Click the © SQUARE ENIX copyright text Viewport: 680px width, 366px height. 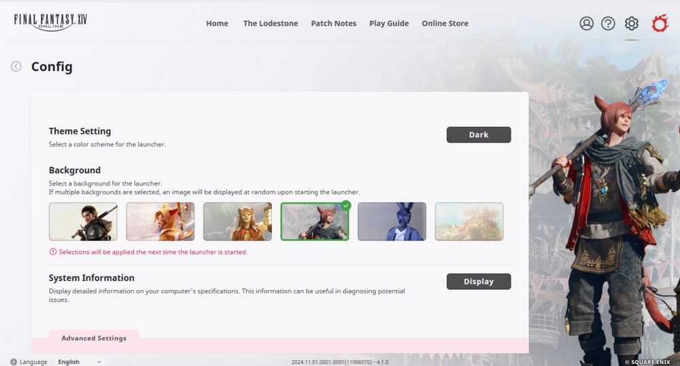647,362
